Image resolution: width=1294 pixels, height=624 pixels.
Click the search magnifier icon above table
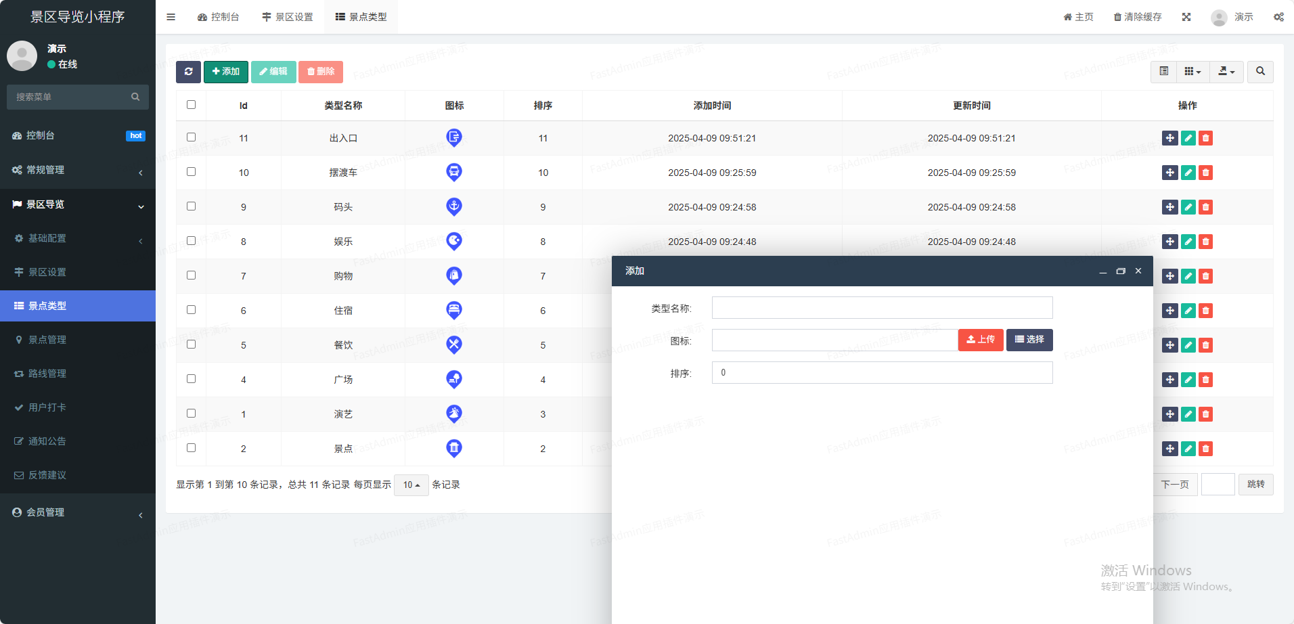1260,72
